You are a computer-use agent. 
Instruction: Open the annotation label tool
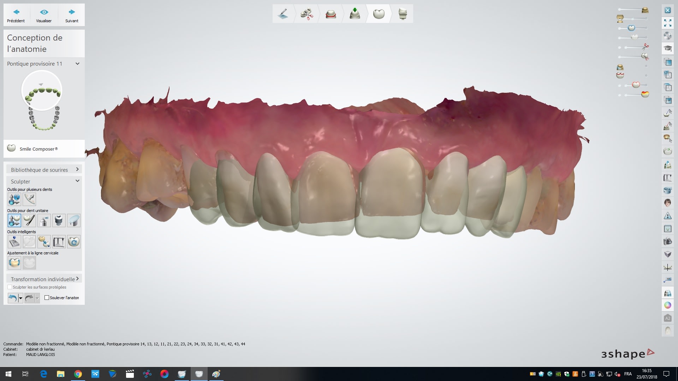[667, 280]
